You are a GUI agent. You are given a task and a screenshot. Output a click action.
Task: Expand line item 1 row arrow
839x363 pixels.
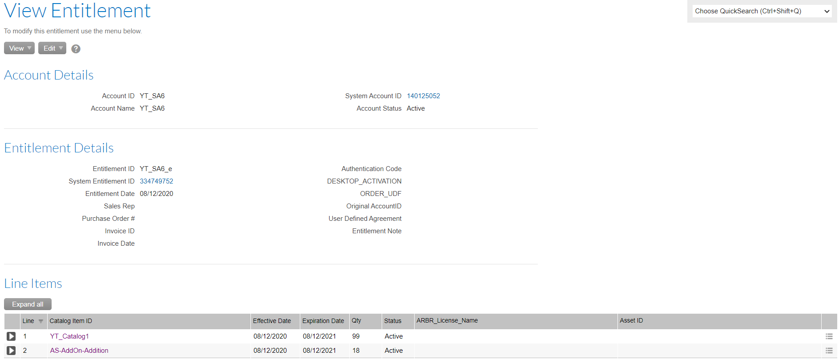[x=11, y=336]
